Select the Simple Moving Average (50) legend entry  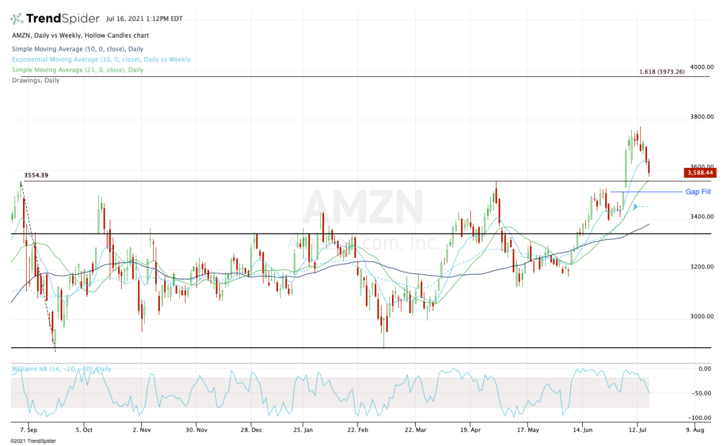click(77, 49)
